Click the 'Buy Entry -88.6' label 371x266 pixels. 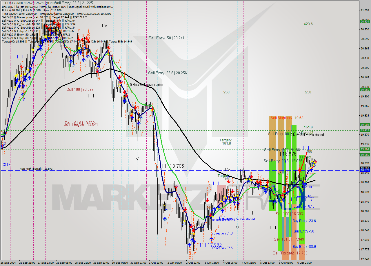(x=304, y=246)
